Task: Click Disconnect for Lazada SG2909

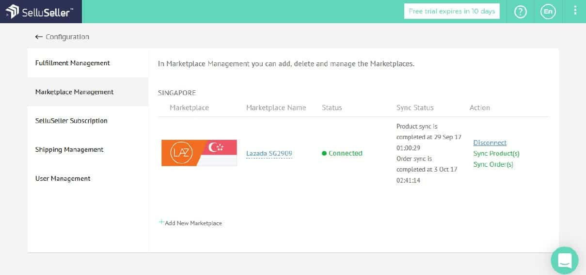Action: [490, 143]
